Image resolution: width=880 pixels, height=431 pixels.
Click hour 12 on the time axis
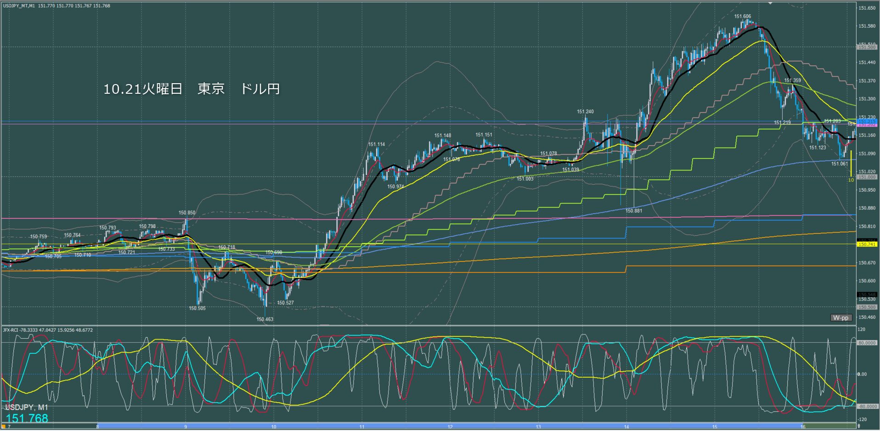click(450, 427)
